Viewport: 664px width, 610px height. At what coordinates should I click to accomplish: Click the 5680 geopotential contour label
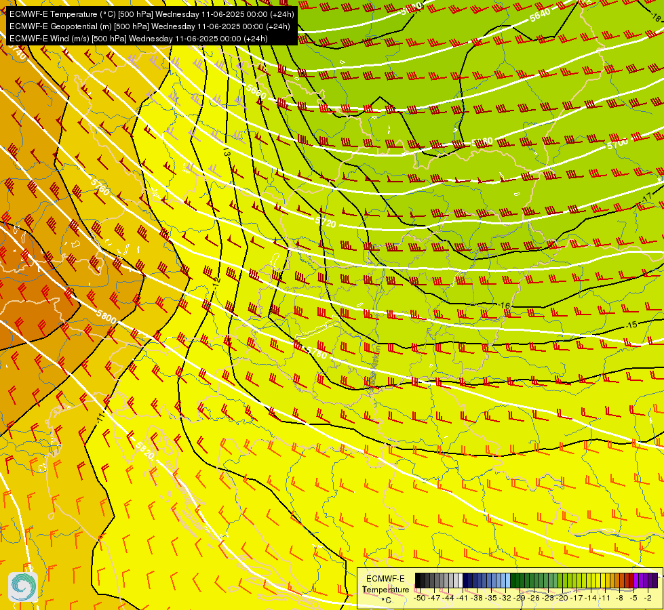(482, 142)
